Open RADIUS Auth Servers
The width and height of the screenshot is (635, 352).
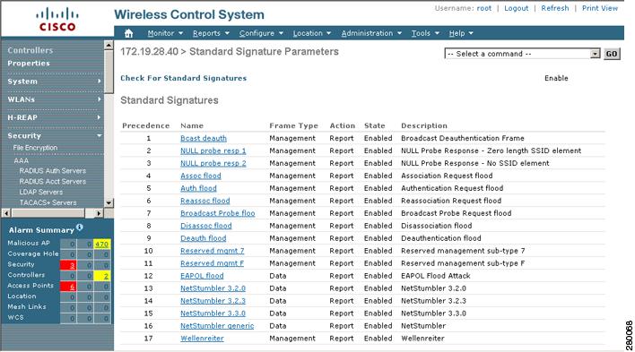point(53,171)
